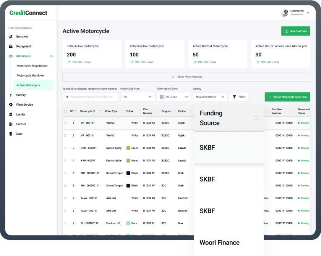Open the Data stacked-disks icon
This screenshot has width=321, height=256.
point(10,134)
